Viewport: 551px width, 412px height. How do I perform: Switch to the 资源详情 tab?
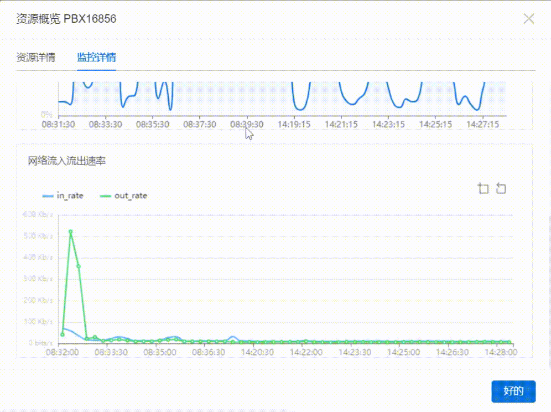(35, 58)
